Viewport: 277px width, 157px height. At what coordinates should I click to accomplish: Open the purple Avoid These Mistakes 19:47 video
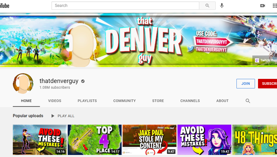[204, 140]
